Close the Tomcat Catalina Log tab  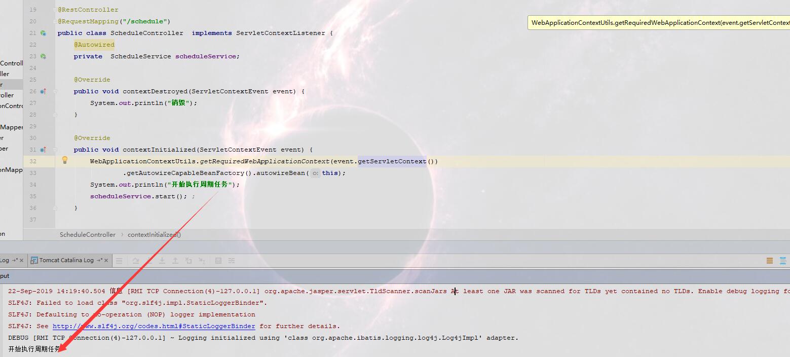[106, 260]
